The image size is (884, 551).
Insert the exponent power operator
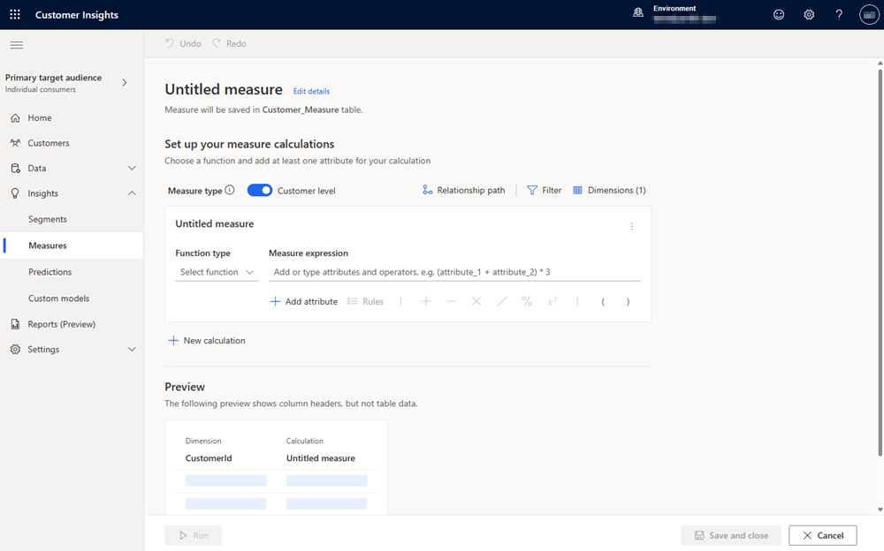552,301
